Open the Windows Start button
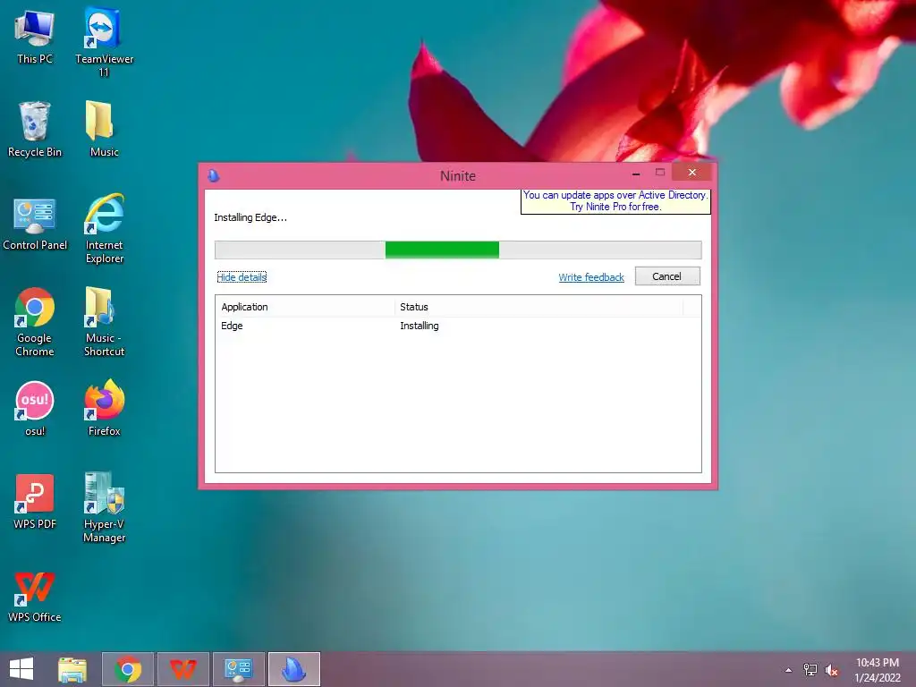This screenshot has height=687, width=916. click(21, 669)
